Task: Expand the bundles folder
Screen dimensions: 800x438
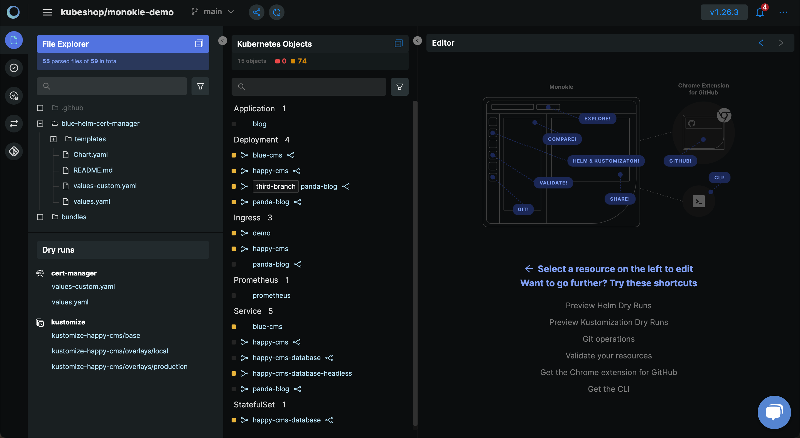Action: click(40, 217)
